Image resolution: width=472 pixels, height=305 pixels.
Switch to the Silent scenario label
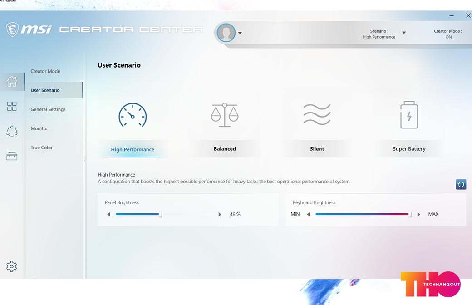click(x=317, y=149)
